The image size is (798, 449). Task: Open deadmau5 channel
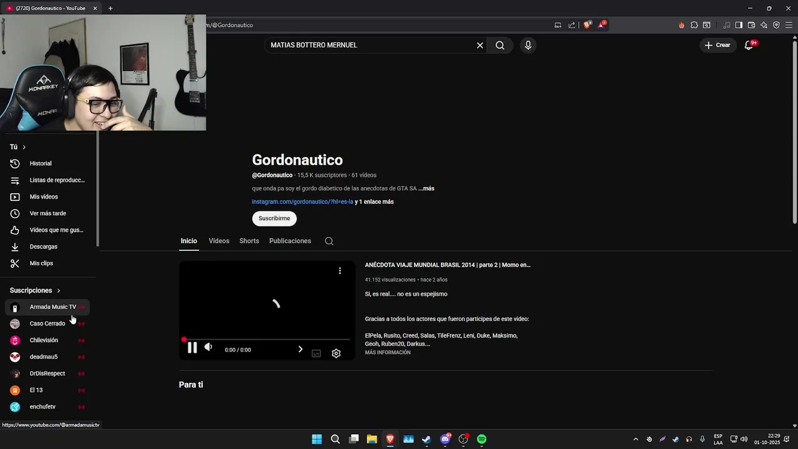48,357
